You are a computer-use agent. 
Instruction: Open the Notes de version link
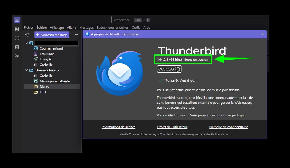[x=196, y=60]
